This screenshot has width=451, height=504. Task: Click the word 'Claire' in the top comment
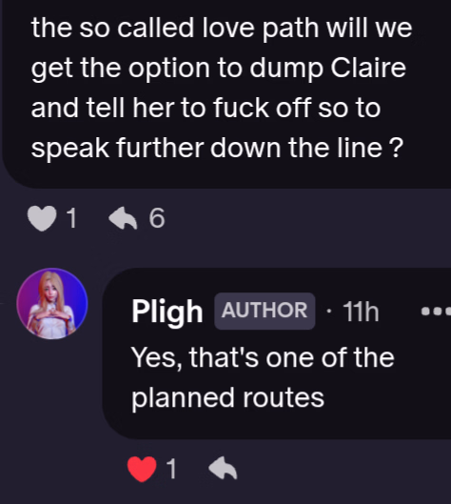tap(368, 68)
